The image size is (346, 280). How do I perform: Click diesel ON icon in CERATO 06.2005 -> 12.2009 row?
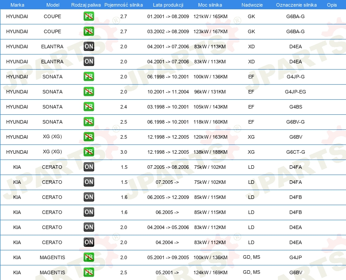pyautogui.click(x=88, y=197)
